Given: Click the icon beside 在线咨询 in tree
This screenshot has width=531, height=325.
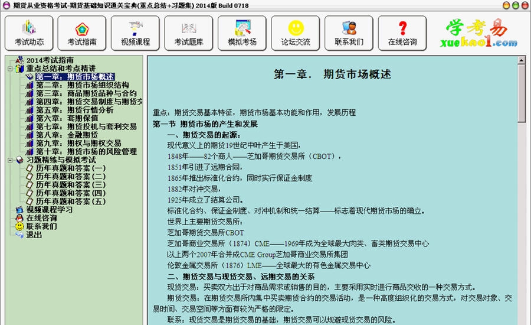Looking at the screenshot, I should 19,218.
